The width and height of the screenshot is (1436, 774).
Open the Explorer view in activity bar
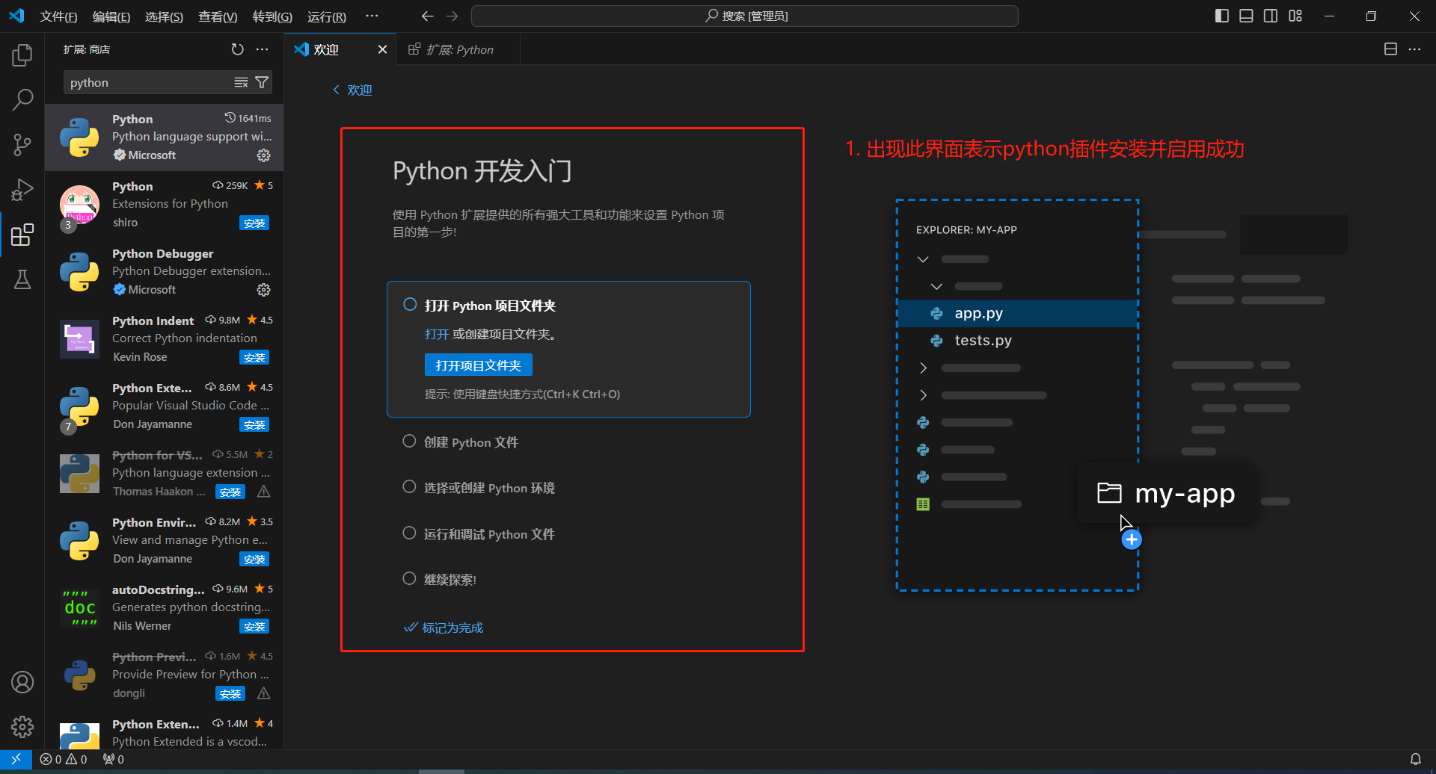(22, 55)
